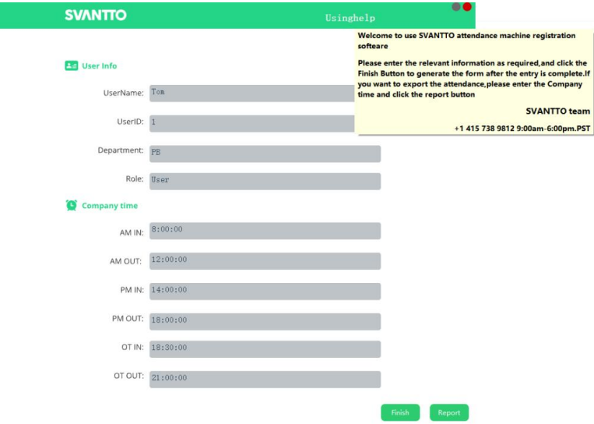This screenshot has width=594, height=424.
Task: Click the red close circle button
Action: pos(467,6)
